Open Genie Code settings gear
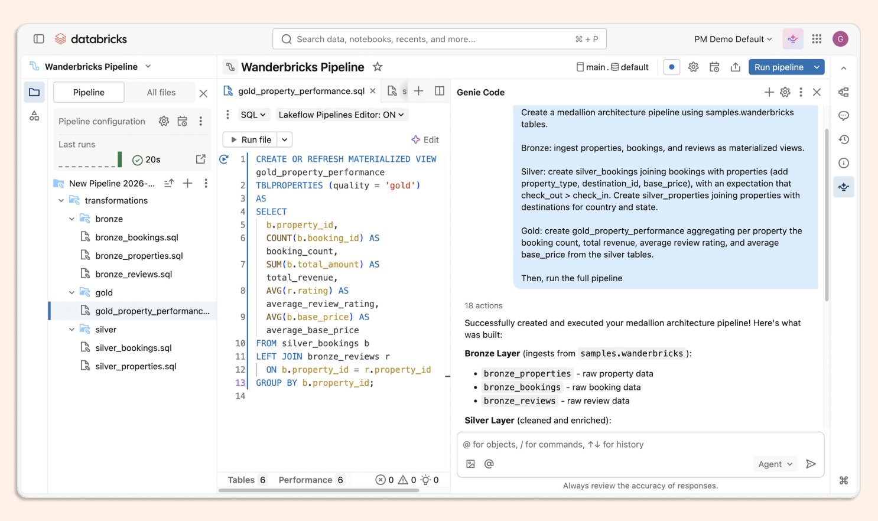Viewport: 878px width, 521px height. 785,92
